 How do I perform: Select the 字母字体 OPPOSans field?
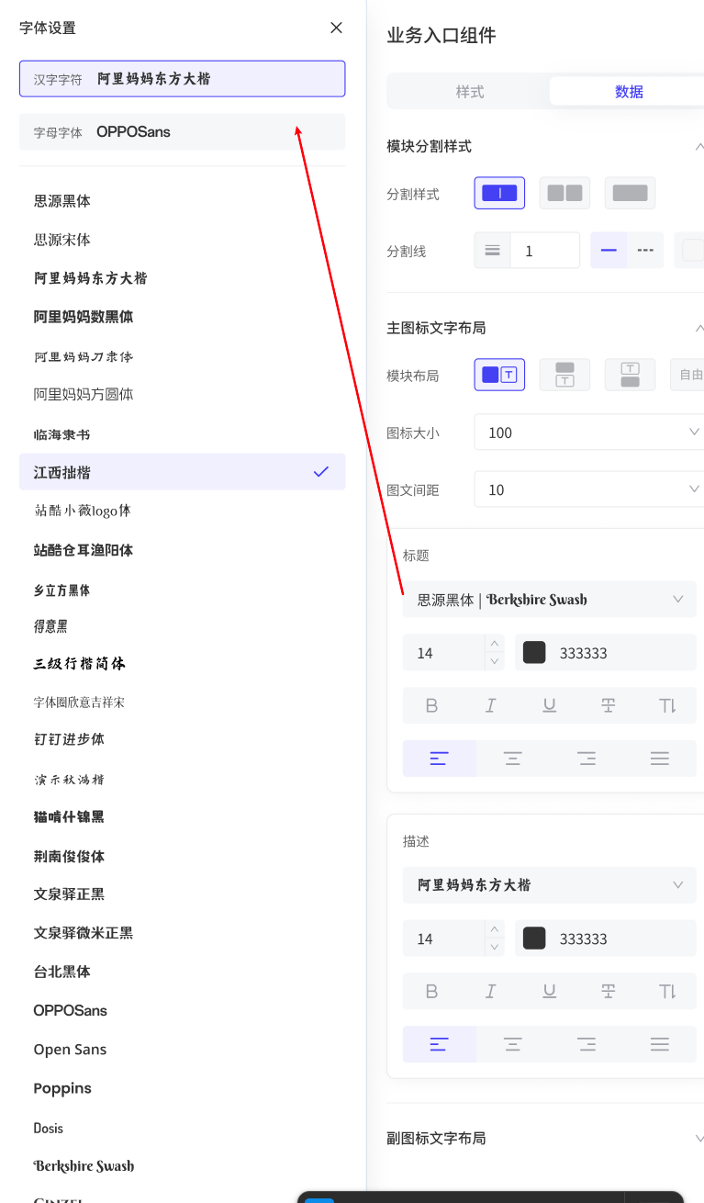pyautogui.click(x=183, y=132)
